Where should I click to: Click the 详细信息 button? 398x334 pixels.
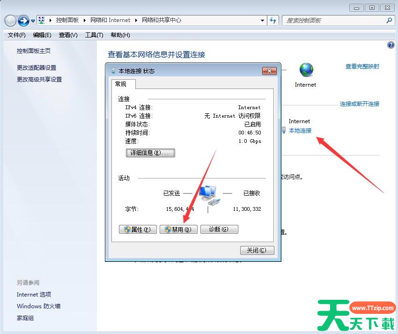click(150, 153)
